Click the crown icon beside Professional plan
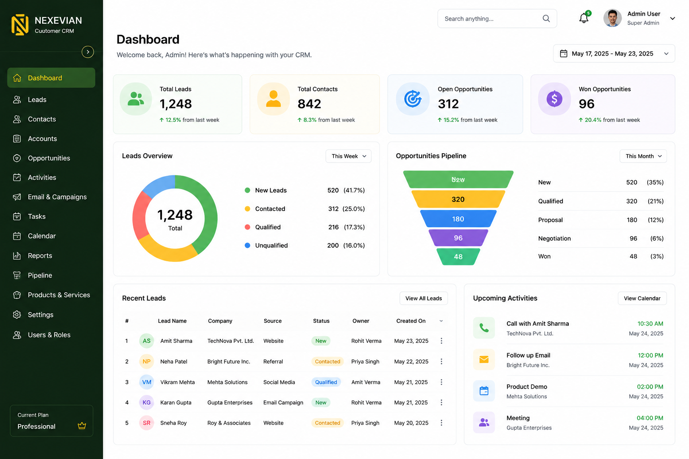Viewport: 689px width, 459px height. 82,426
